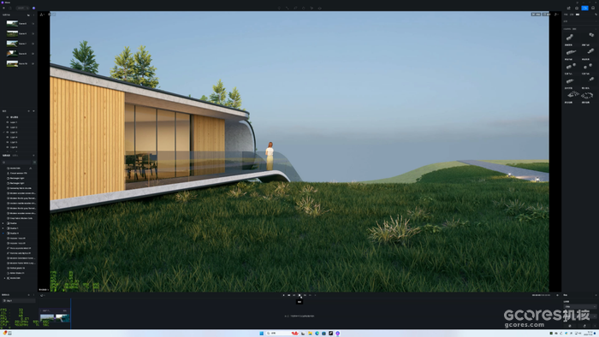The height and width of the screenshot is (337, 599).
Task: Expand the first Studio group in object list
Action: [x=3, y=223]
